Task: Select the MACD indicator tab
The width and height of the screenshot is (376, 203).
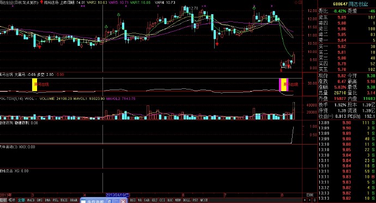Action: [31, 200]
